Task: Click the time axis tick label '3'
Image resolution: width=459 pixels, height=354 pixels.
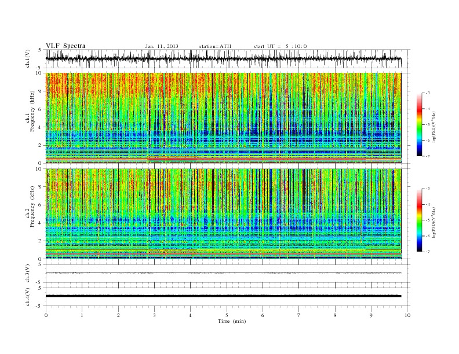Action: pos(154,315)
